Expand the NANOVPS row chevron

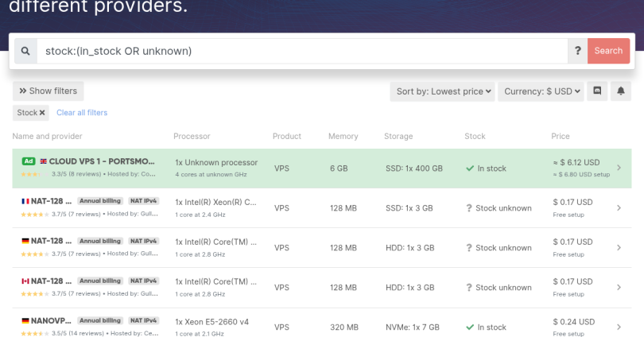pos(619,327)
